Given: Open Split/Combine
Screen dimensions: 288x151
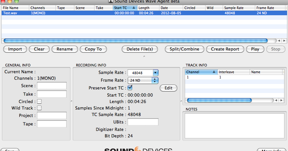Looking at the screenshot, I should (184, 49).
